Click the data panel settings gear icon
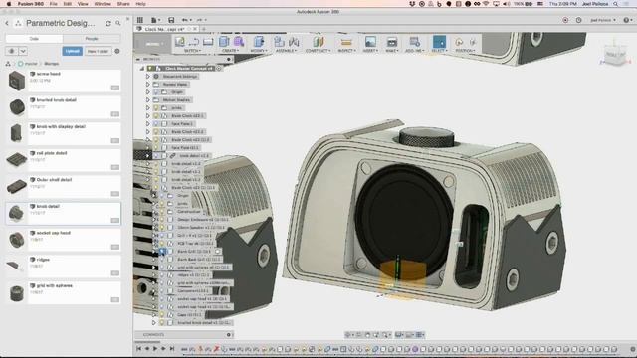The image size is (637, 358). [117, 51]
